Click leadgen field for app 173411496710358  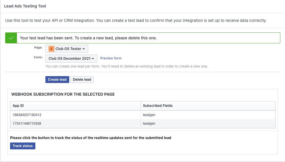coord(149,124)
